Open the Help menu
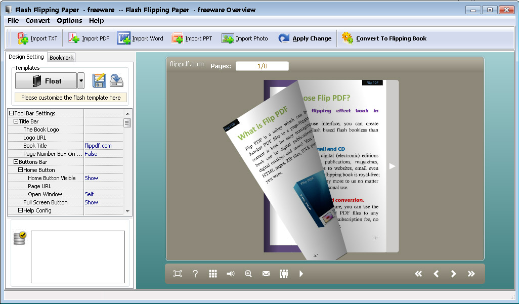The height and width of the screenshot is (304, 519). [96, 21]
